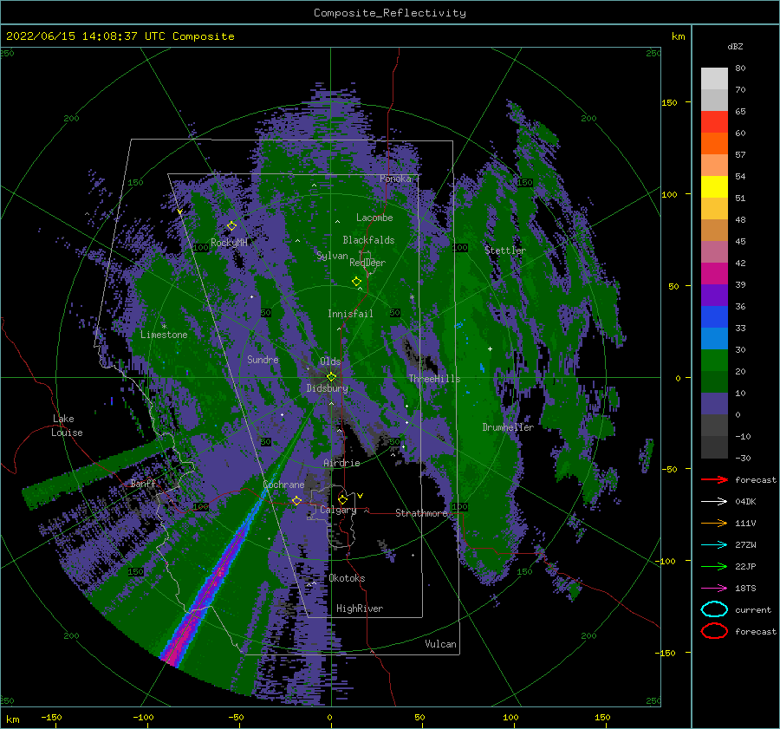This screenshot has height=729, width=780.
Task: Click the Vulcan label
Action: [x=440, y=644]
